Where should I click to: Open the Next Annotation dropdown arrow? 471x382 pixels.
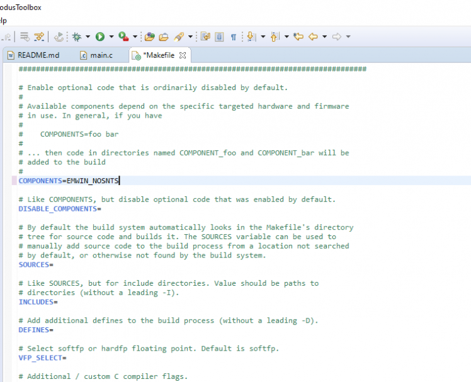263,37
